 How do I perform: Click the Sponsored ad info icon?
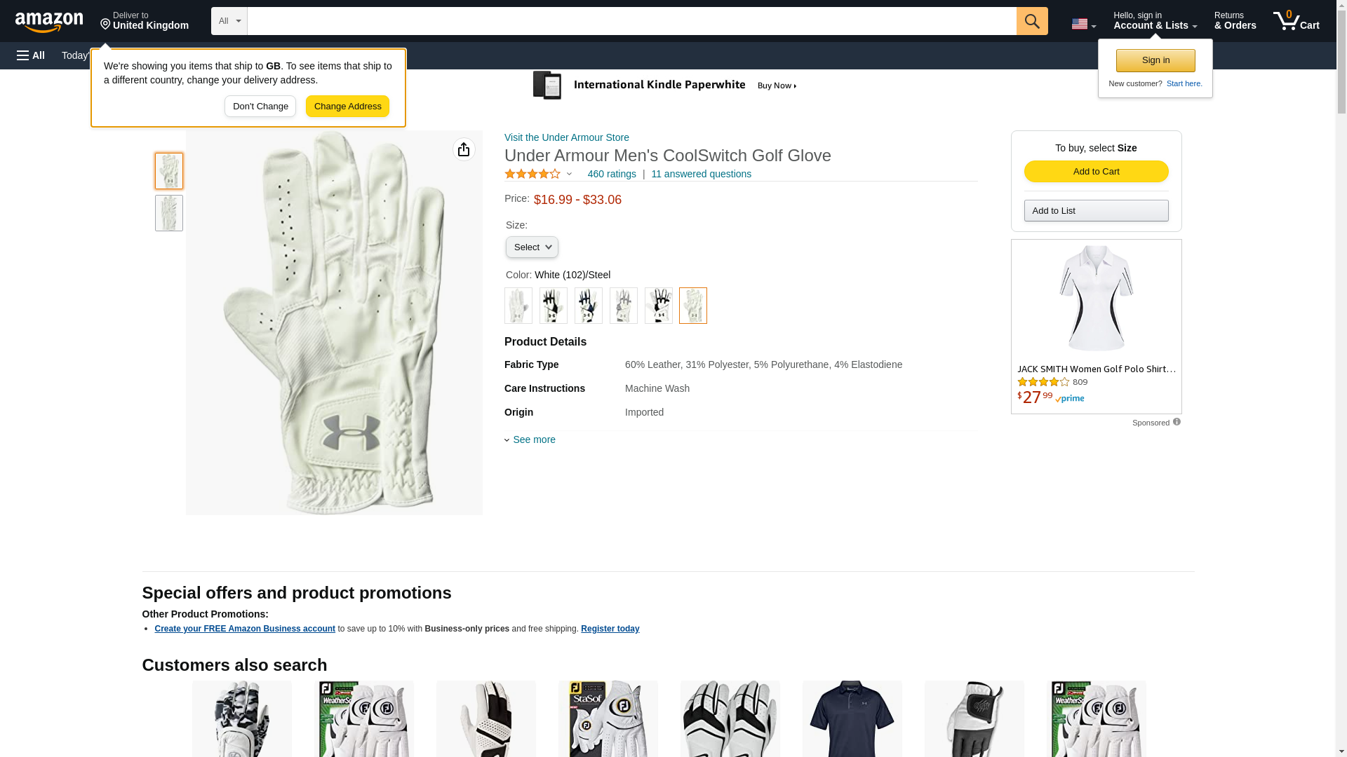pyautogui.click(x=1177, y=422)
